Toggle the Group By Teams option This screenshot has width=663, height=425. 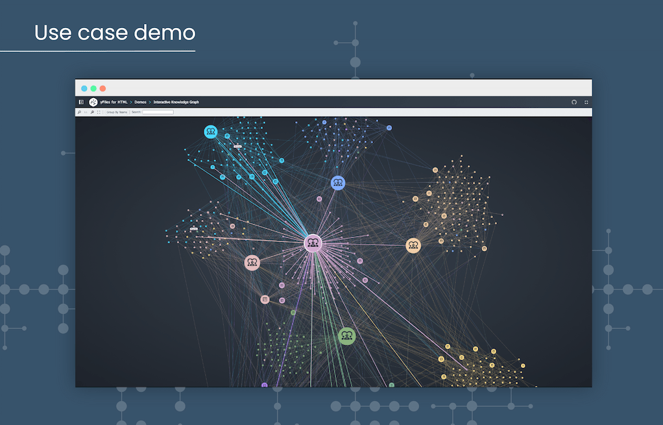click(117, 112)
